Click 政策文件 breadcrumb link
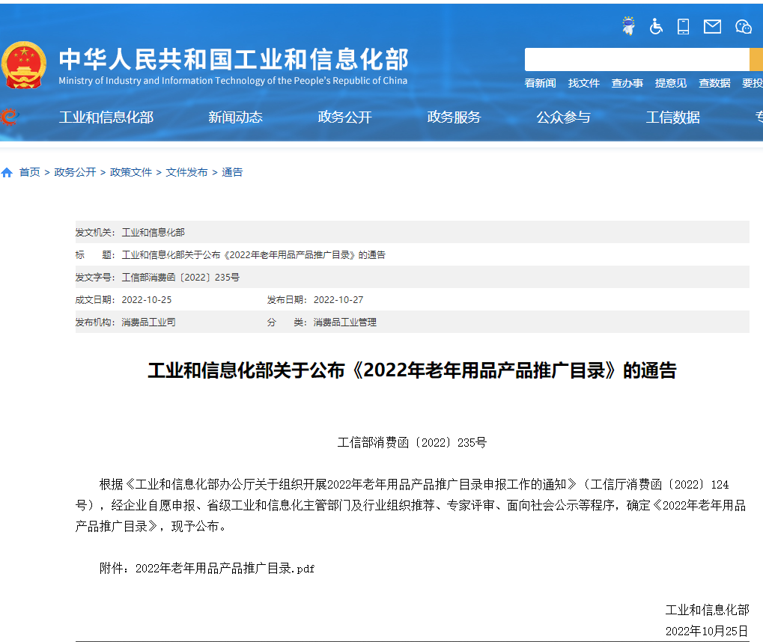Screen dimensions: 763x642 coord(131,172)
